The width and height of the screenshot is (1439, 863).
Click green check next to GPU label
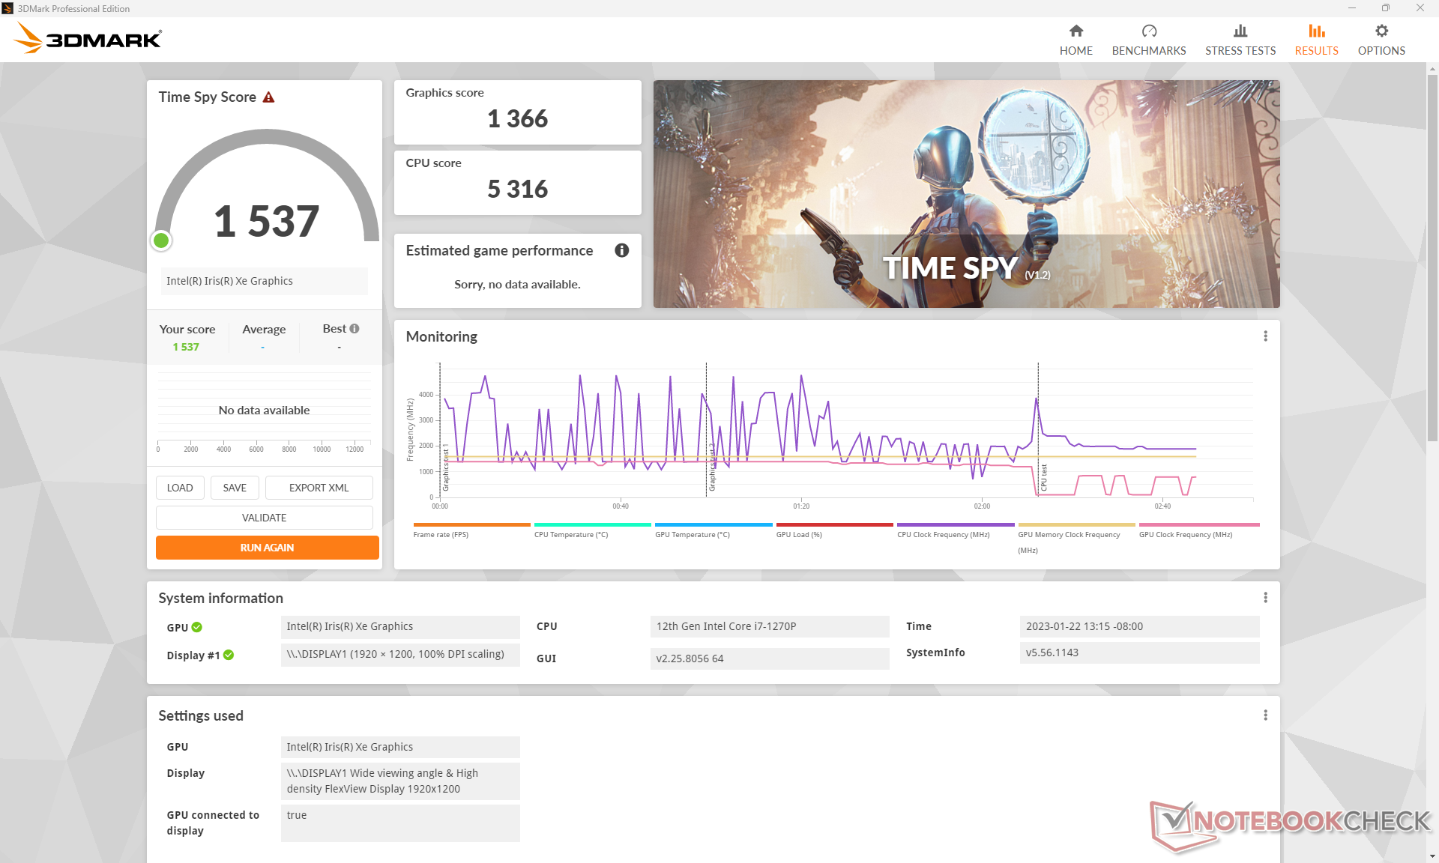197,627
